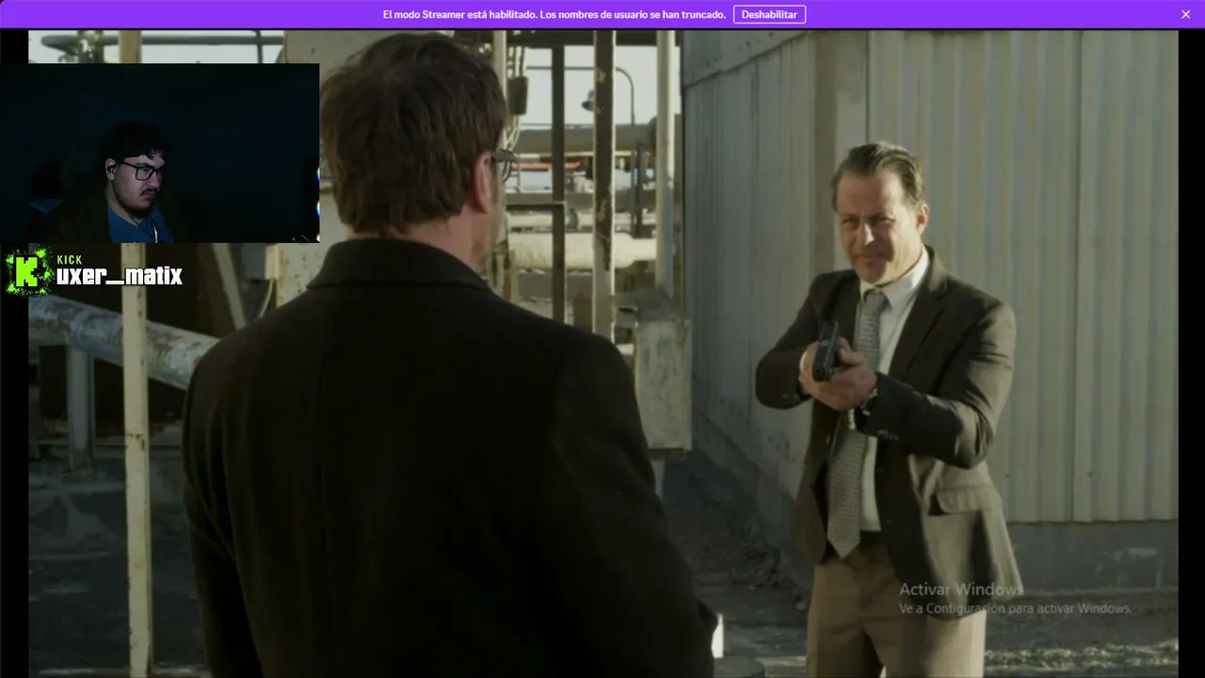Click the "uxer_matix" channel name overlay
The width and height of the screenshot is (1205, 678).
point(120,276)
